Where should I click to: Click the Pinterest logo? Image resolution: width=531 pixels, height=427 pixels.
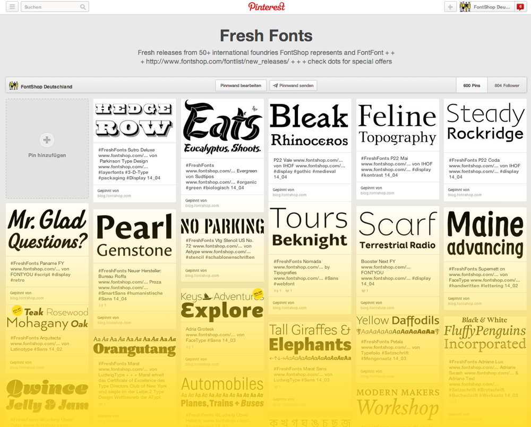(267, 7)
